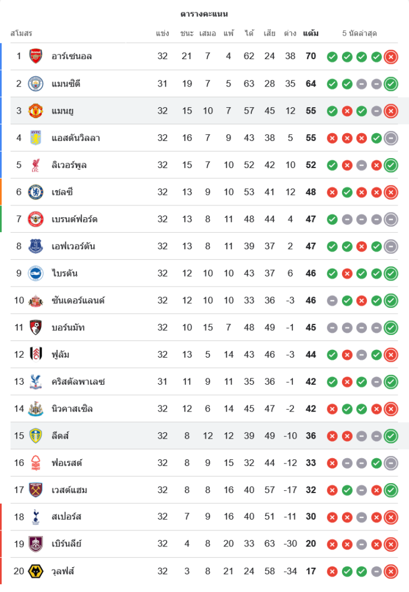This screenshot has height=592, width=409.
Task: Click the Crystal Palace crest icon
Action: click(x=36, y=381)
